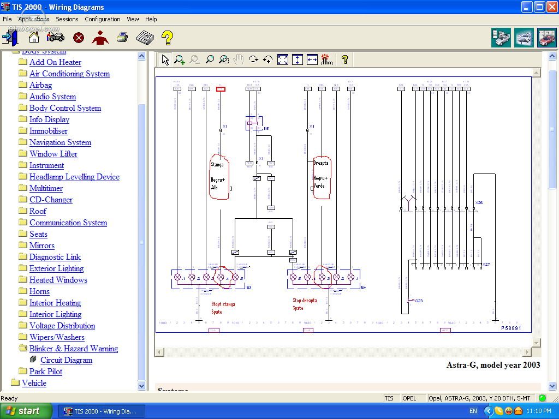Open the Help menu
Viewport: 559px width, 419px height.
[x=151, y=19]
